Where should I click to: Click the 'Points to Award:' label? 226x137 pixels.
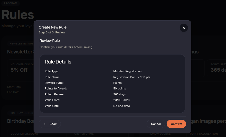tap(56, 88)
